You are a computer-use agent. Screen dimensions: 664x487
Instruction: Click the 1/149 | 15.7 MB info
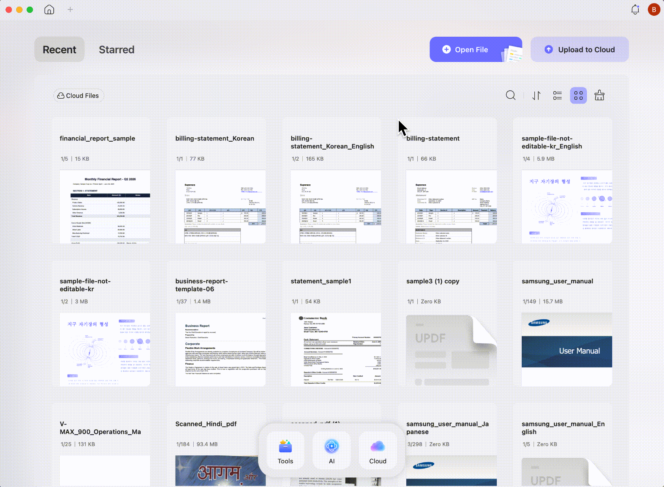pos(542,302)
